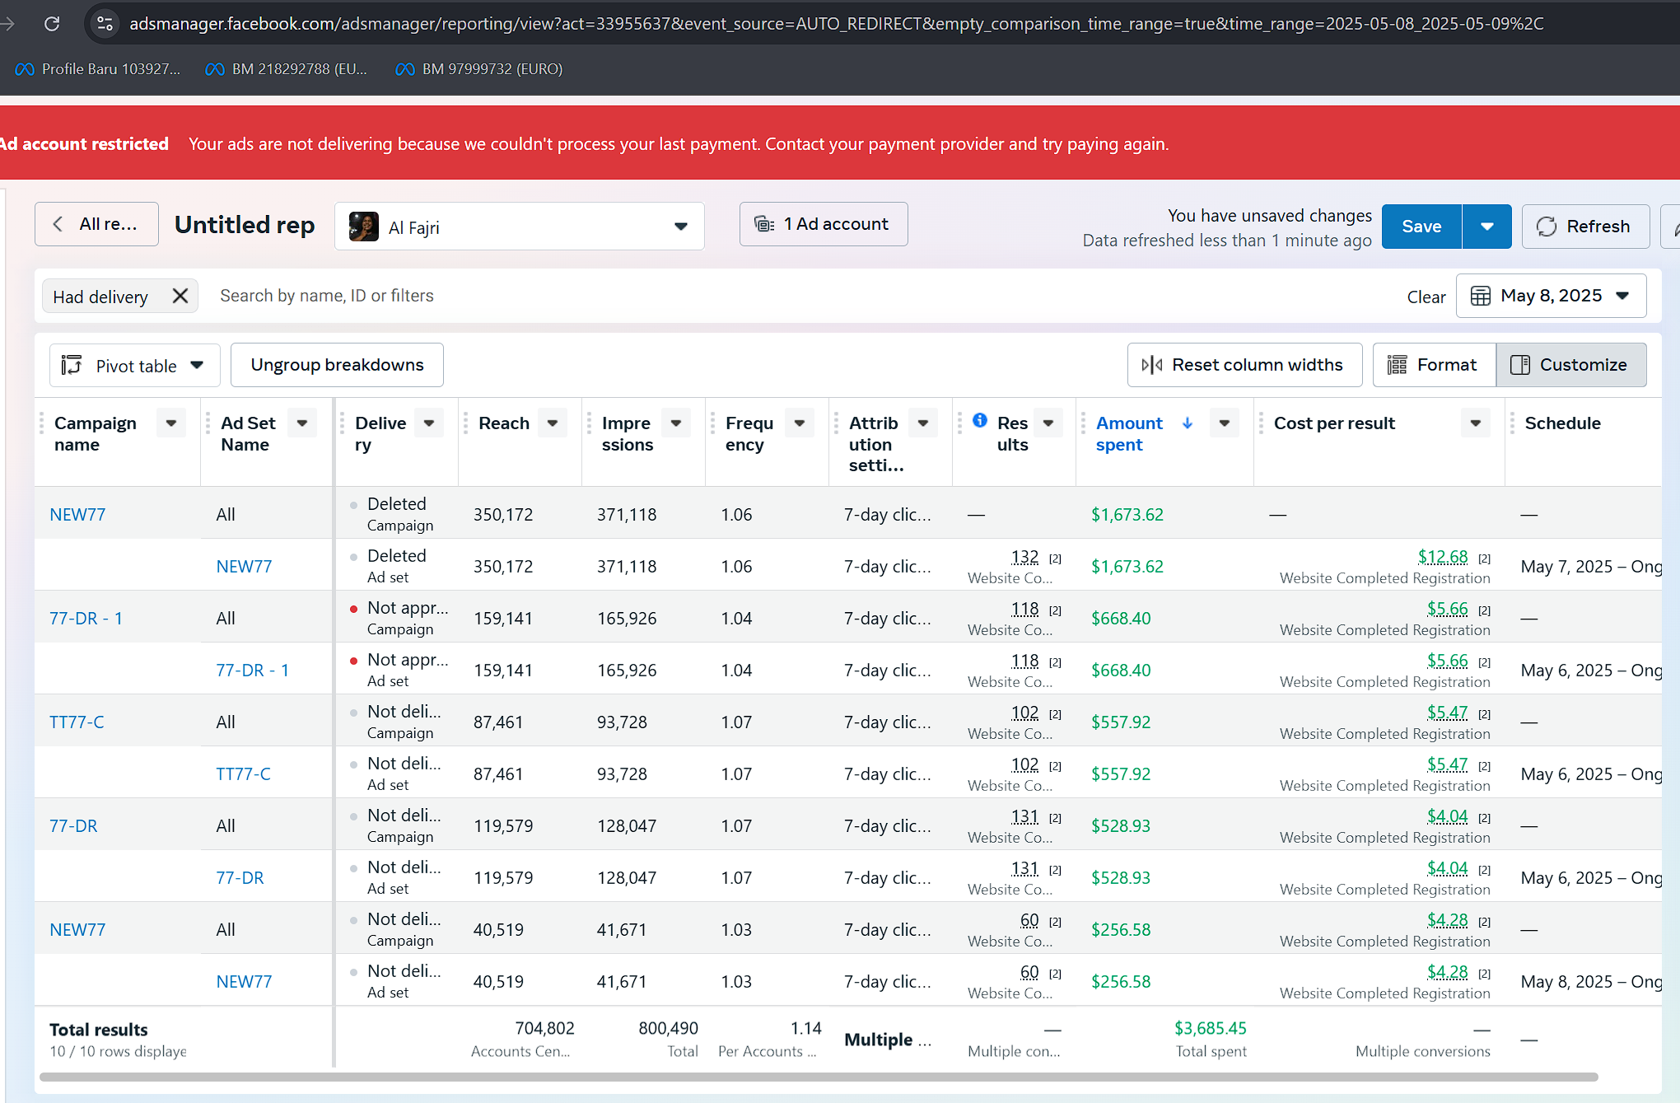Click the Results column info icon
The height and width of the screenshot is (1103, 1680).
tap(980, 420)
